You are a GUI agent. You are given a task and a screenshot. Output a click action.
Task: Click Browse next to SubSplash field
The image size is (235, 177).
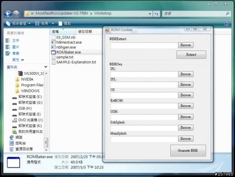(186, 128)
